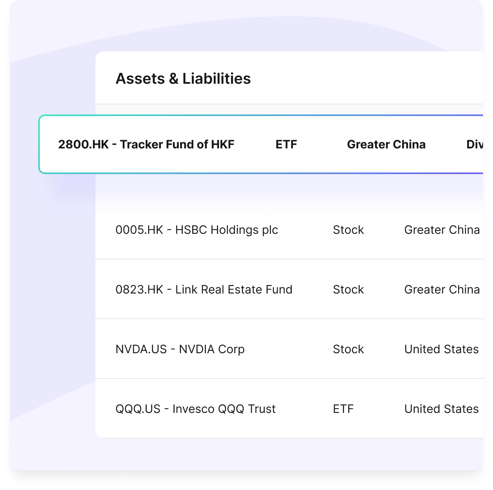Click the Assets & Liabilities heading

[183, 78]
